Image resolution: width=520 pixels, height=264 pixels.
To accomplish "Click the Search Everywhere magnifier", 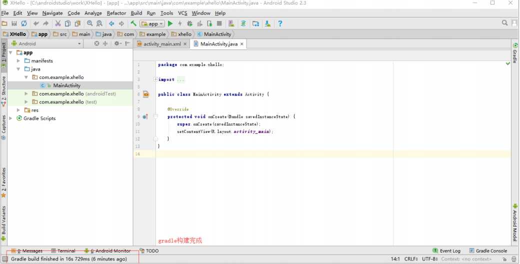I will (x=504, y=23).
